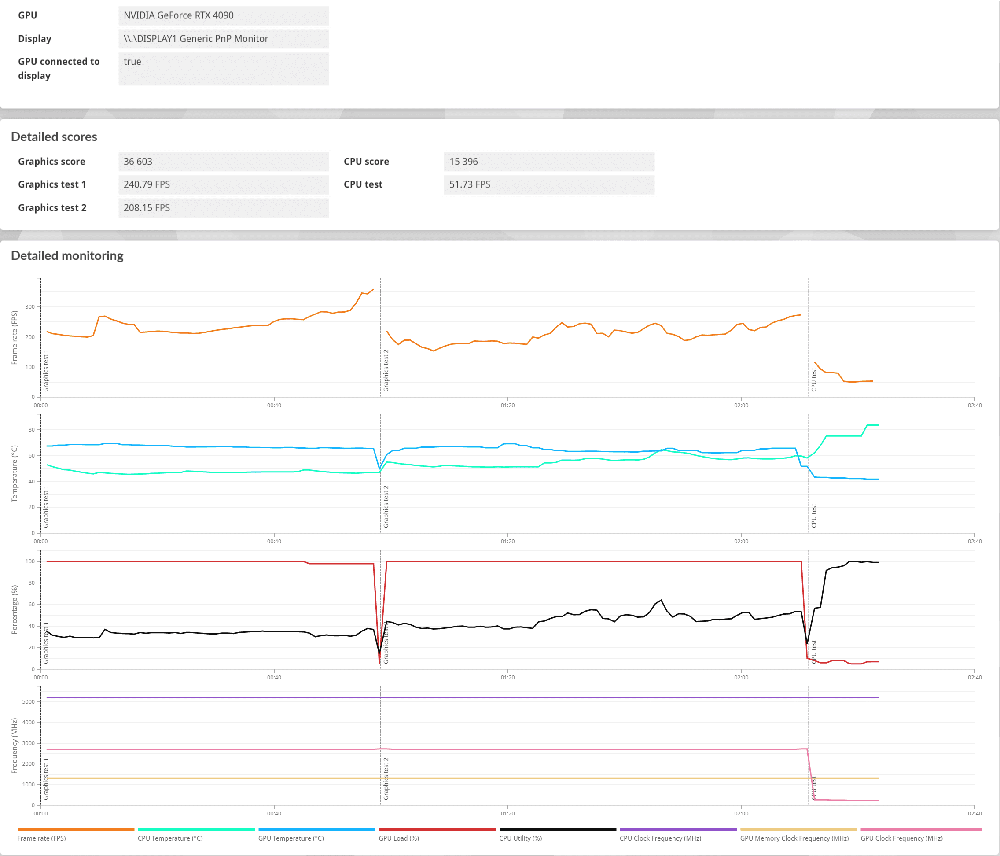Click the GPU connected to display label
Viewport: 1000px width, 856px height.
click(59, 69)
